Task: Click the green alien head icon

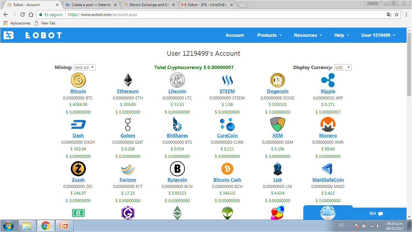Action: point(227,213)
